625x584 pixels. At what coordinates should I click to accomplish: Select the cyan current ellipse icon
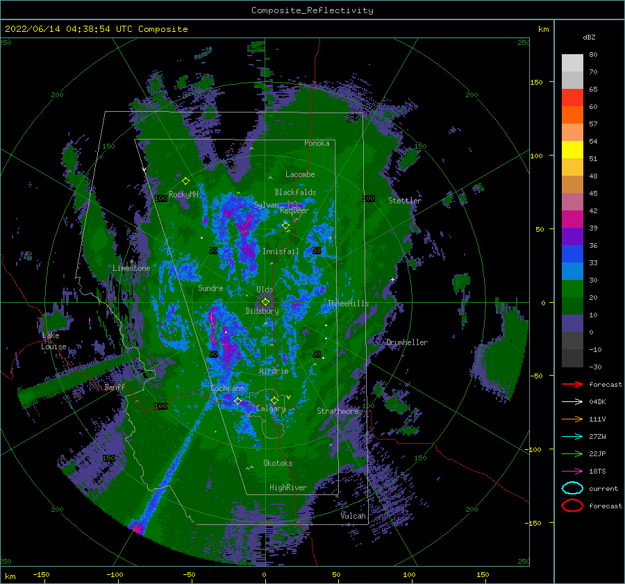click(x=572, y=488)
